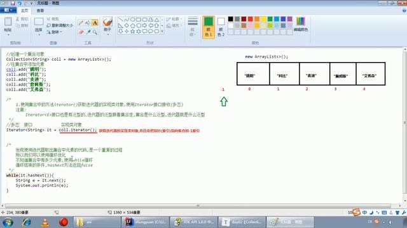Viewport: 407px width, 228px height.
Task: Click horizontal scrollbar left arrow
Action: pos(3,206)
